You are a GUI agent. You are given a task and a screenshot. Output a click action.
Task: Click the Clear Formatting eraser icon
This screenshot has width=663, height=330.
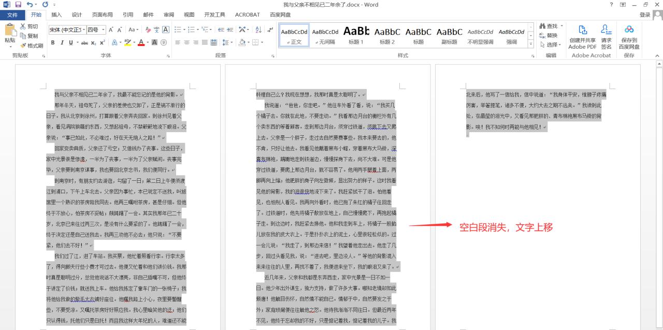click(x=148, y=30)
